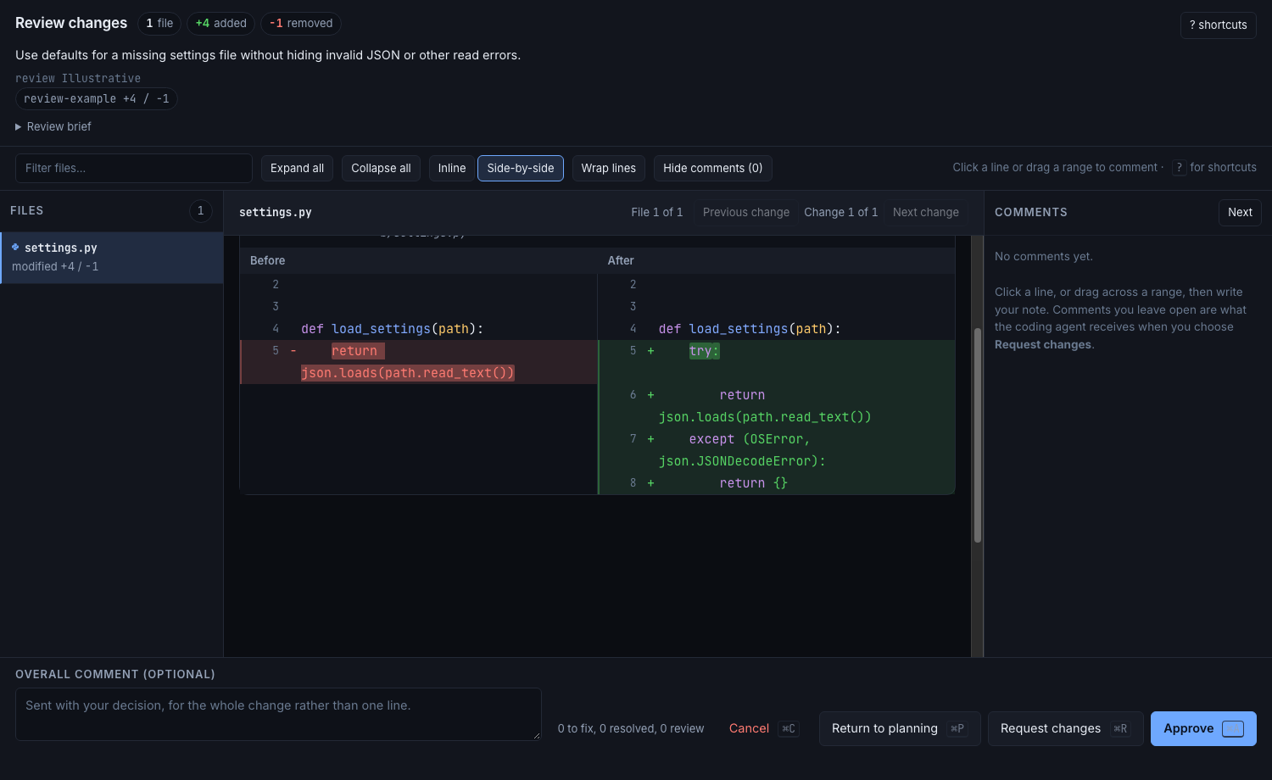The image size is (1272, 780).
Task: Click the 'Change 1 of 1' indicator
Action: click(841, 212)
